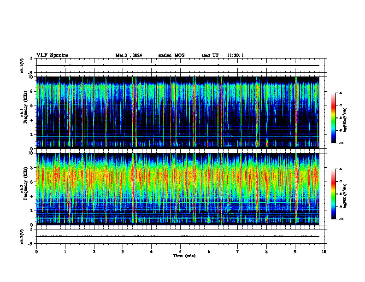Viewport: 365px width, 282px height.
Task: Click the "Time (min)" axis label
Action: [184, 256]
